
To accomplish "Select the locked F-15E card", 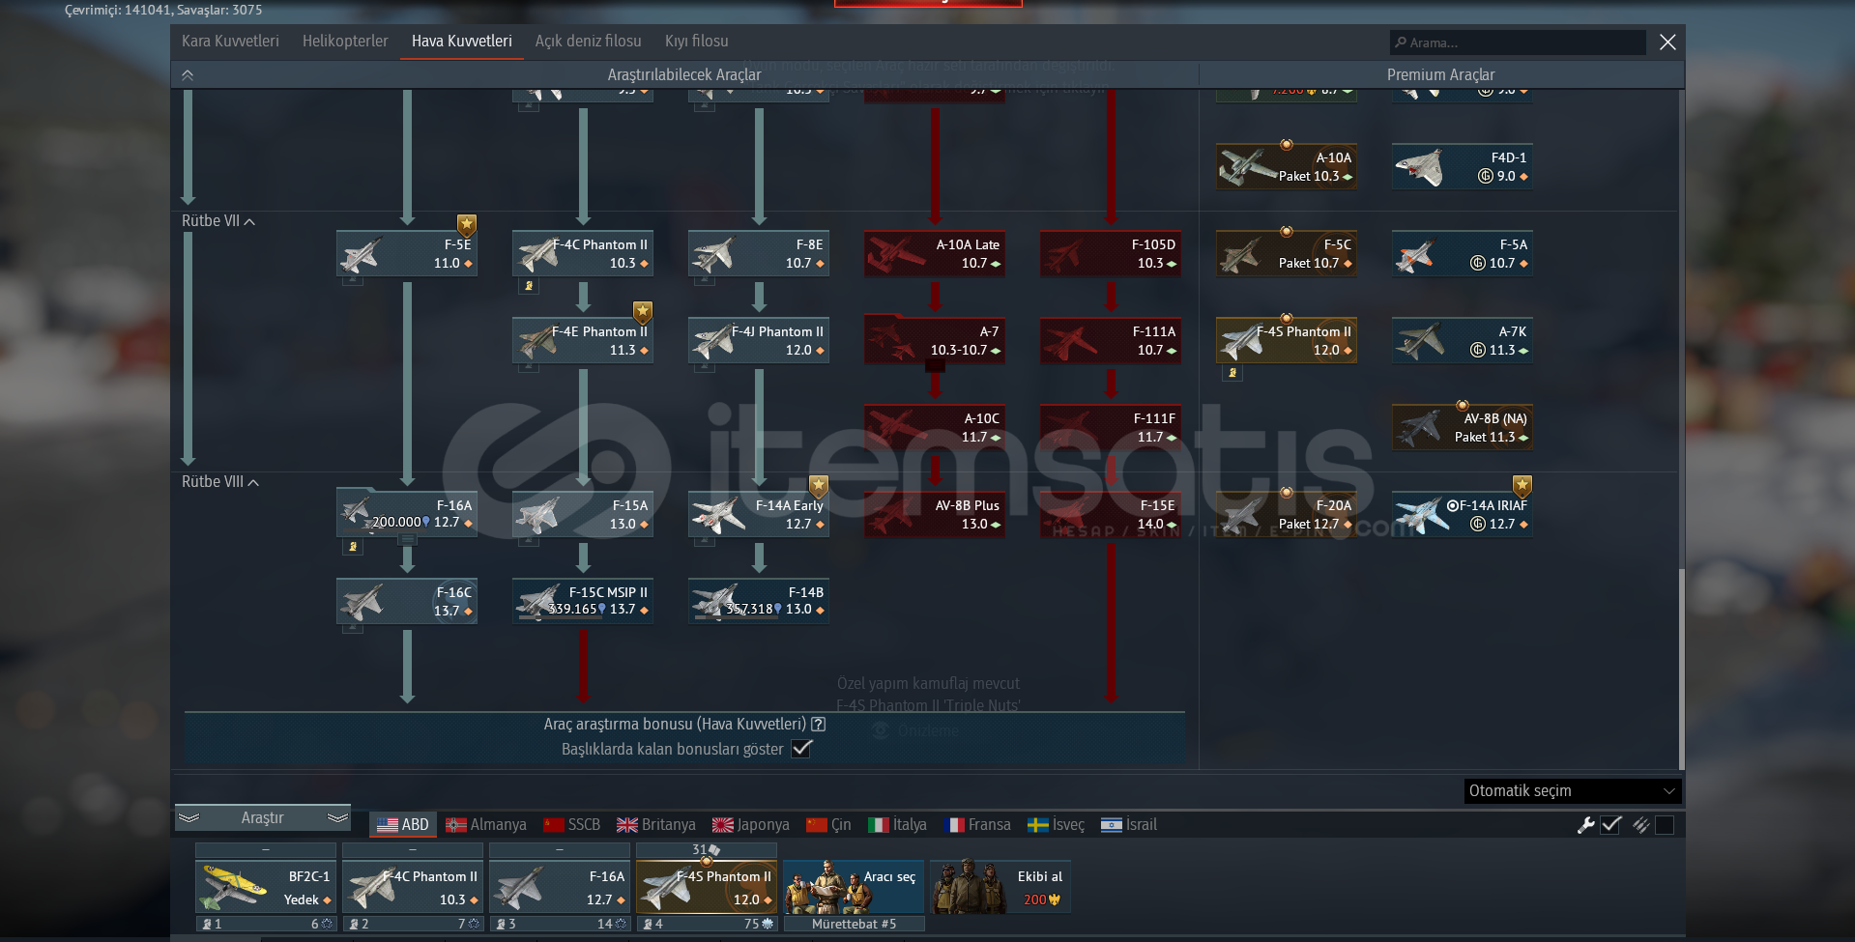I will point(1111,514).
